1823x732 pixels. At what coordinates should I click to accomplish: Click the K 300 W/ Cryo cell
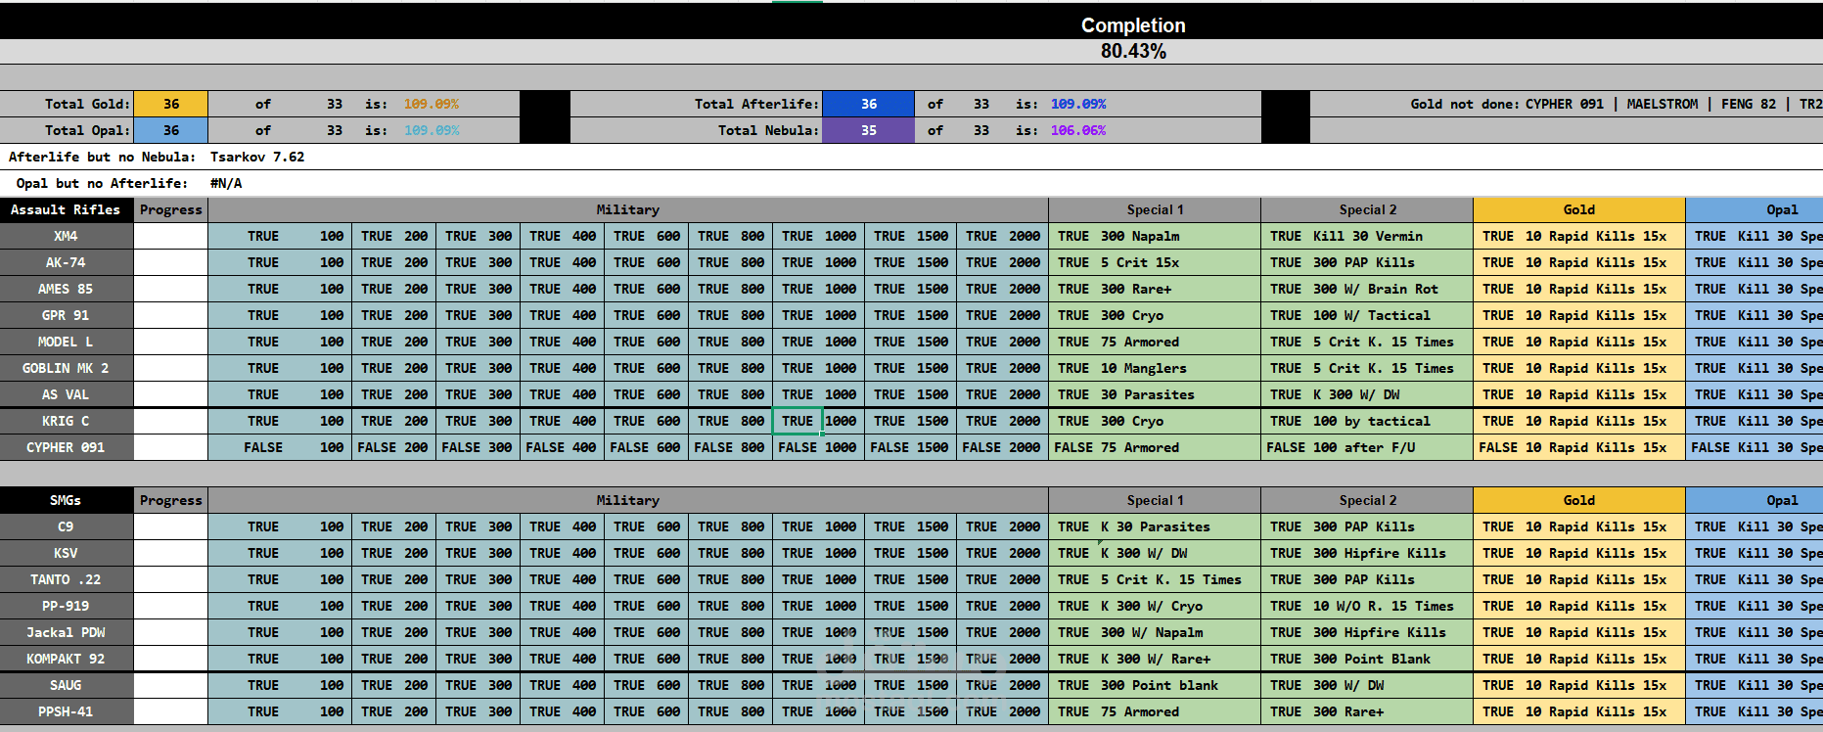1178,606
